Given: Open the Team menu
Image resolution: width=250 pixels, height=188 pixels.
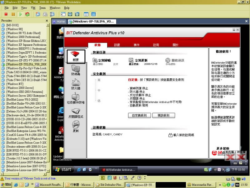Looking at the screenshot, I should pos(42,8).
